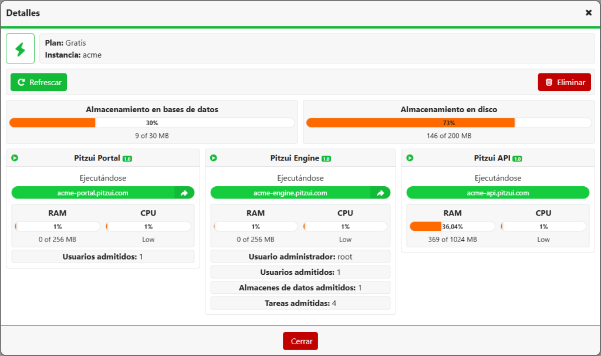
Task: Click the '9 of 30 MB' value
Action: [x=152, y=136]
